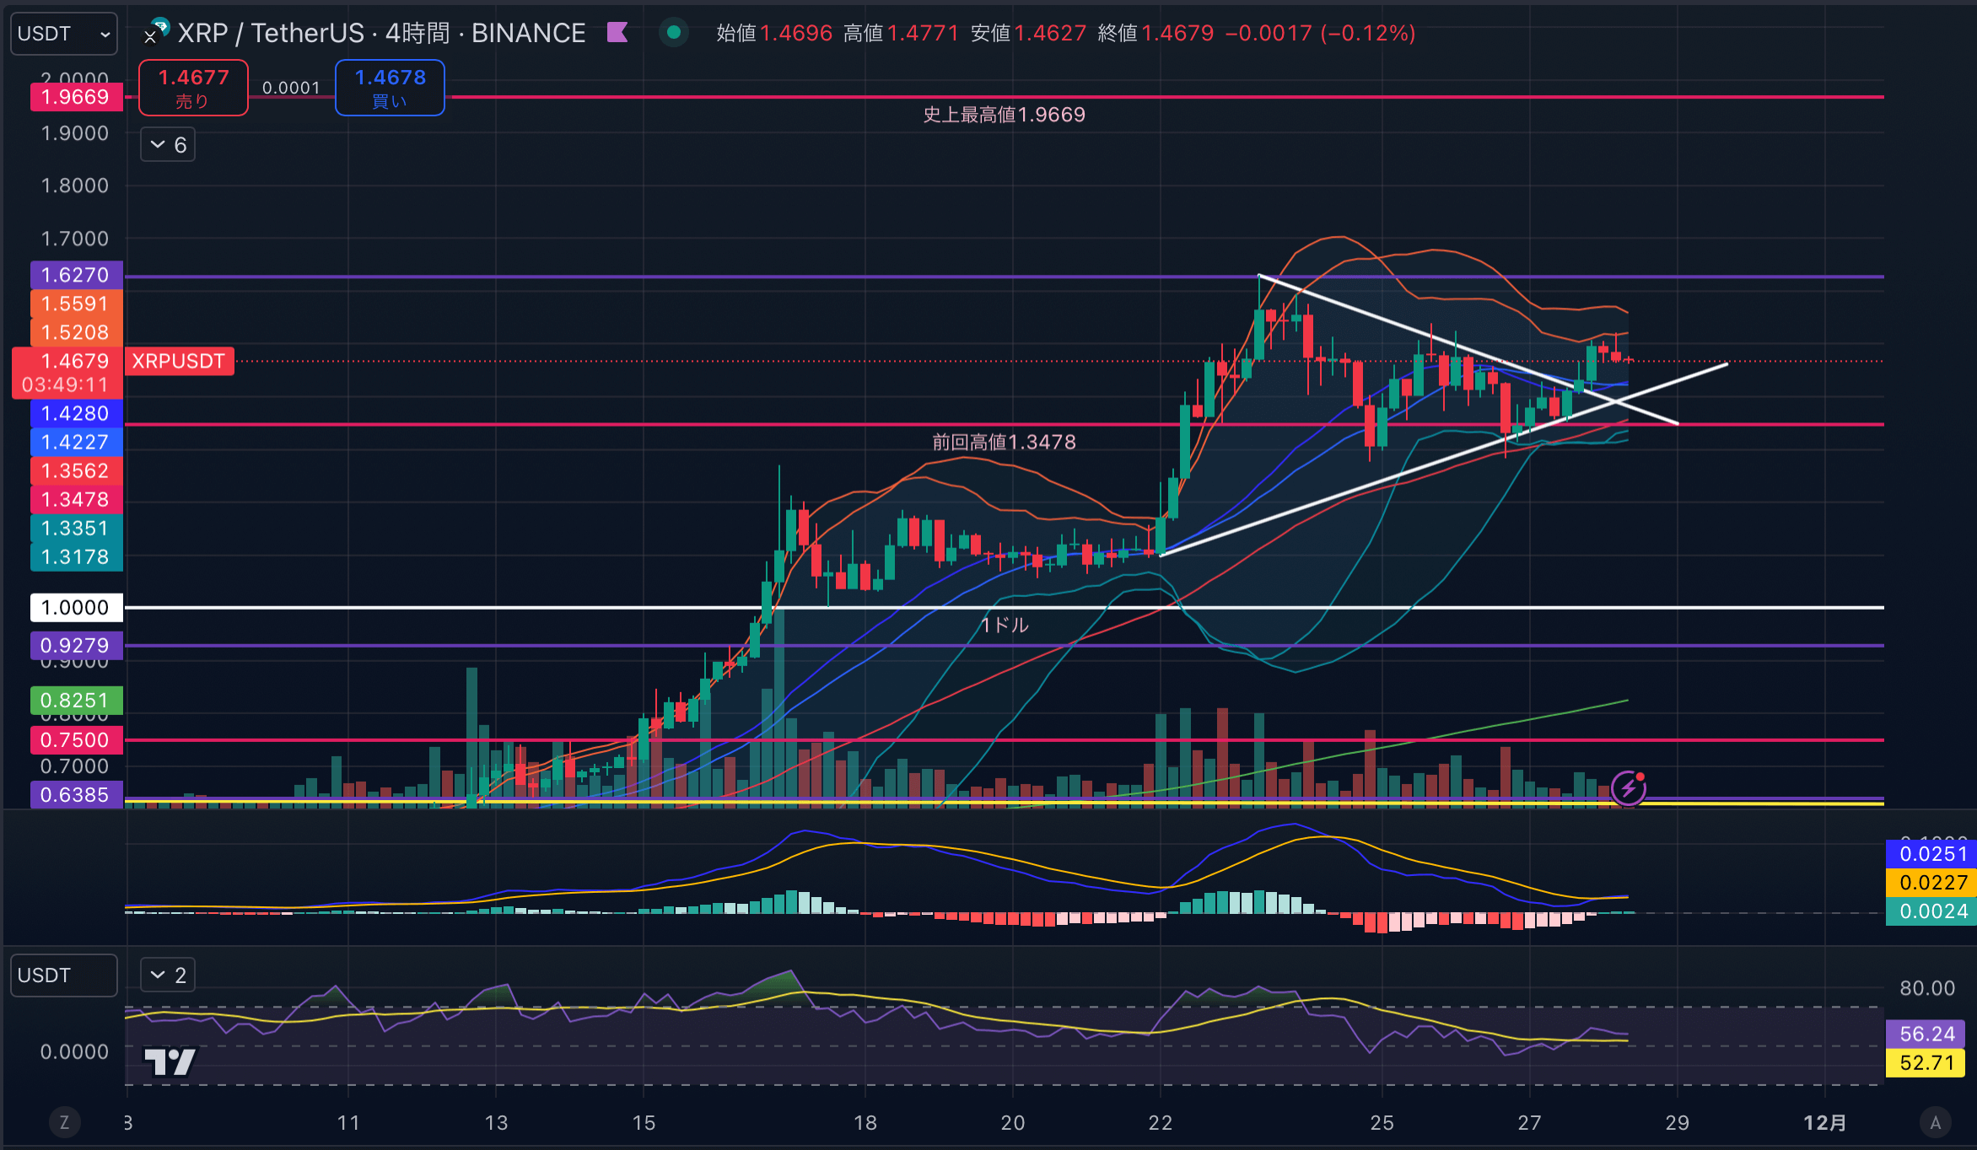The image size is (1977, 1150).
Task: Click the -0.0017 (-0.12%) change value
Action: click(1320, 33)
